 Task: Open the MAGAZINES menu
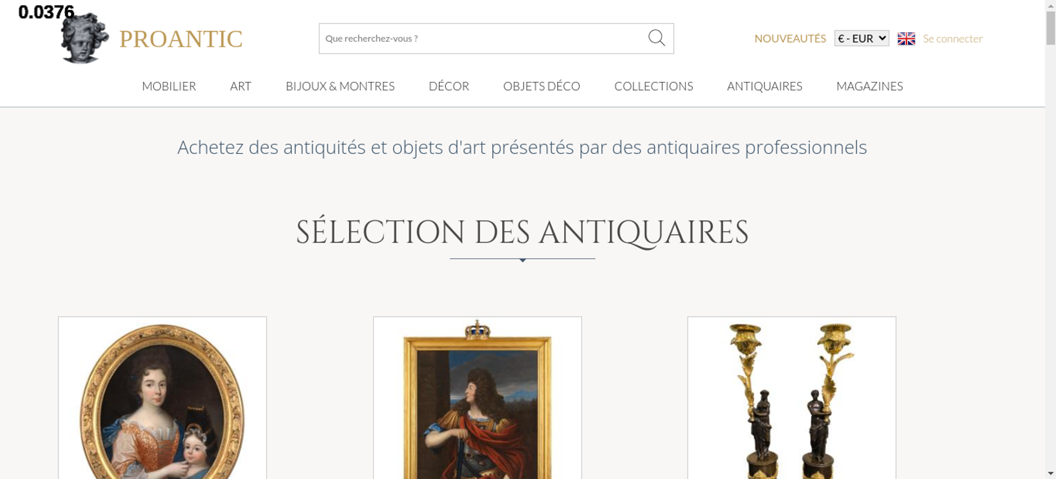(870, 86)
